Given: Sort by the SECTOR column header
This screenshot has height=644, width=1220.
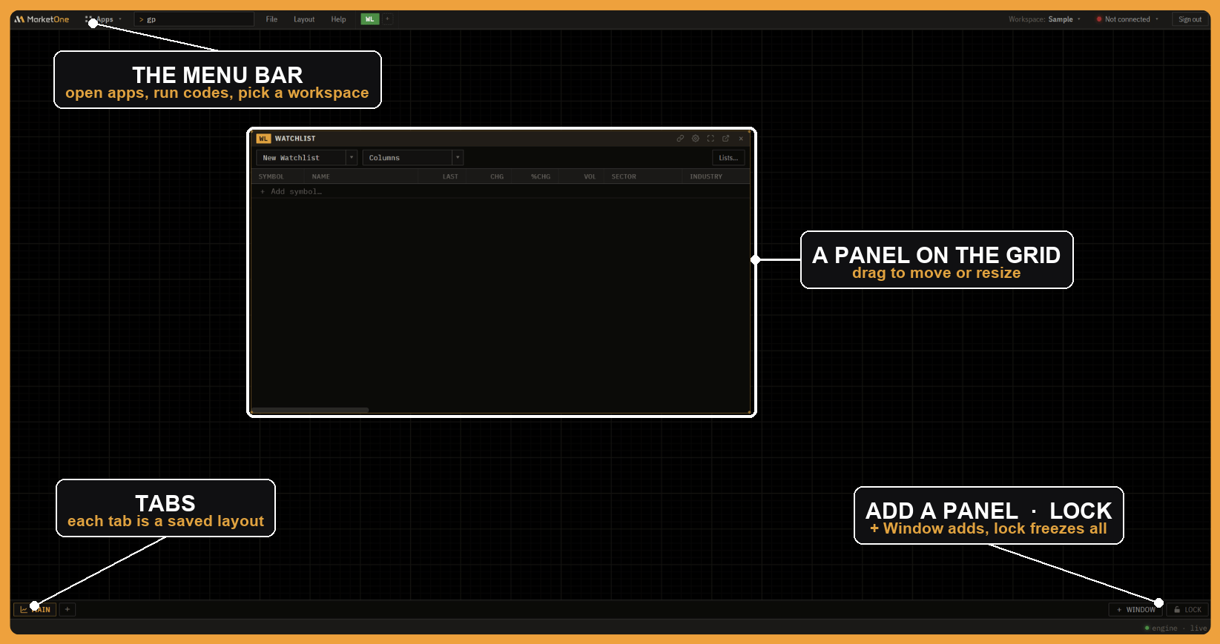Looking at the screenshot, I should tap(624, 176).
